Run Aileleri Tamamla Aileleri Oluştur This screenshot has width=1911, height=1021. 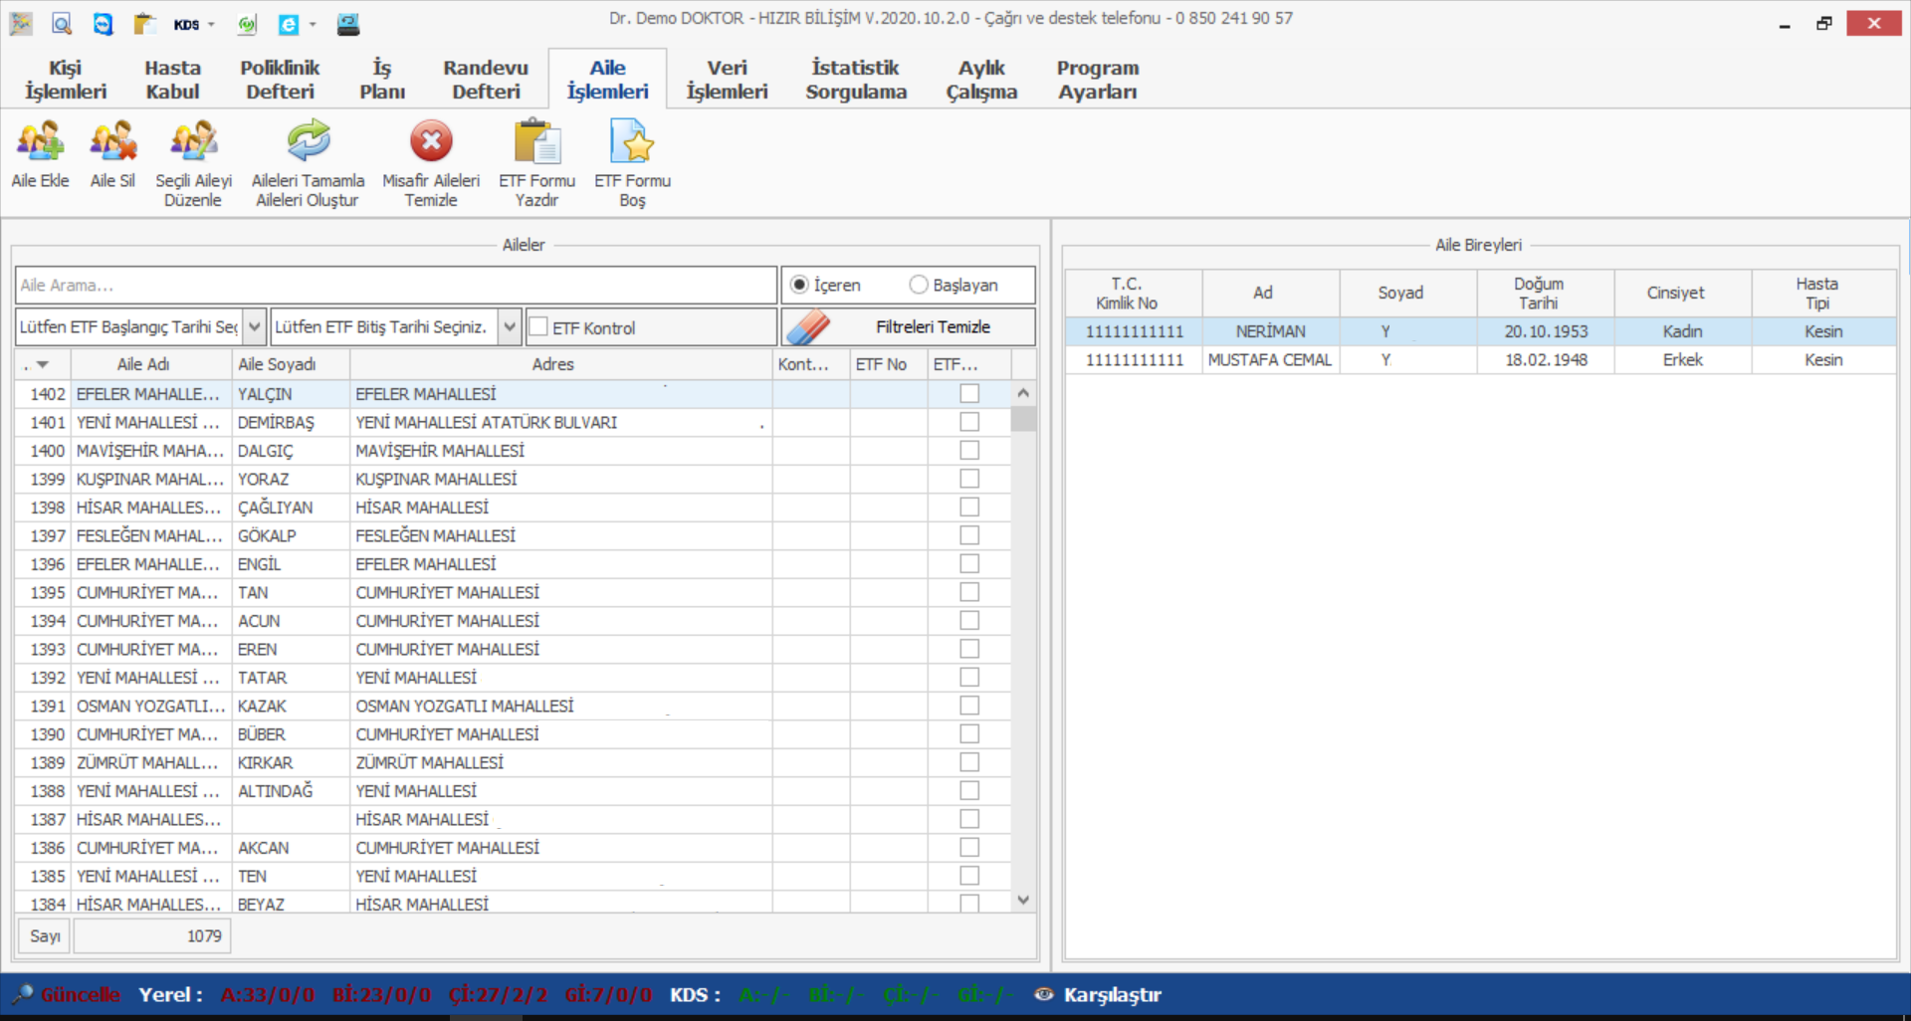[x=308, y=142]
